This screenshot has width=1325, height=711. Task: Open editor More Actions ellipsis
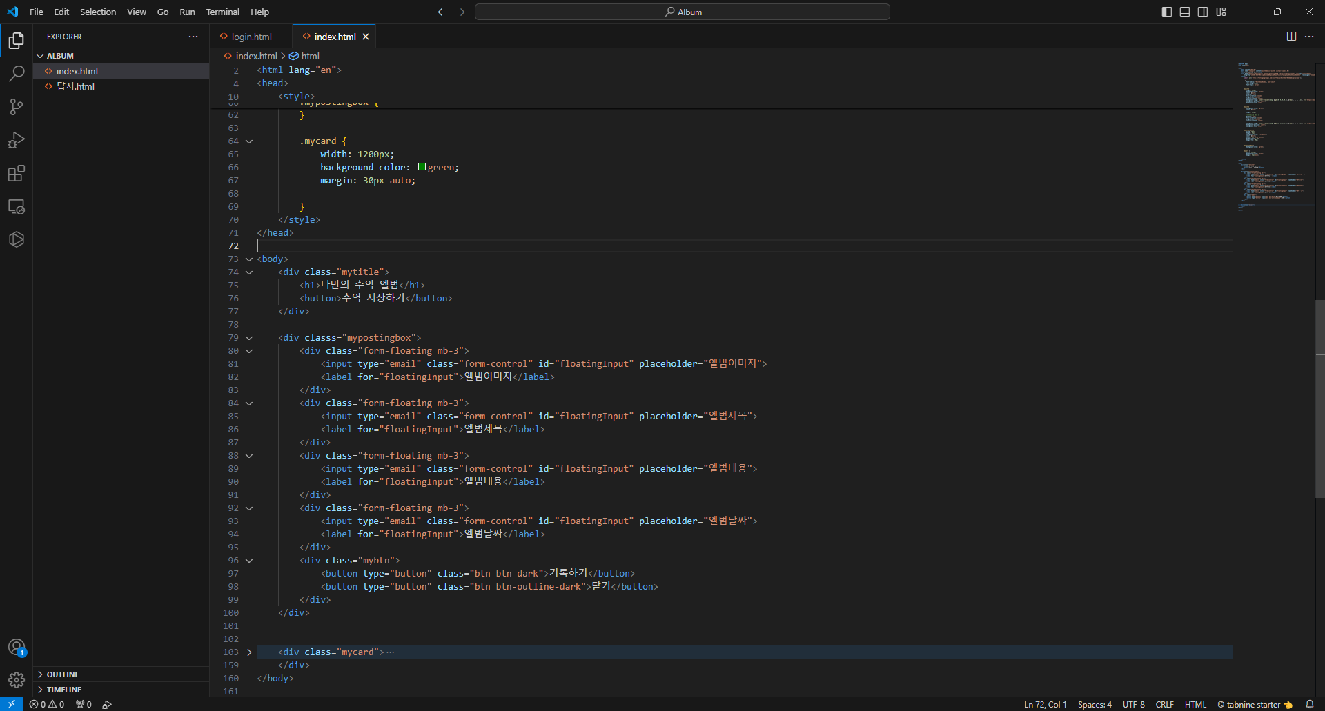1309,37
